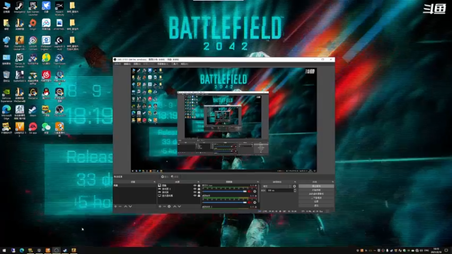Pop out the Sources dock panel
The image size is (452, 254).
pos(198,182)
